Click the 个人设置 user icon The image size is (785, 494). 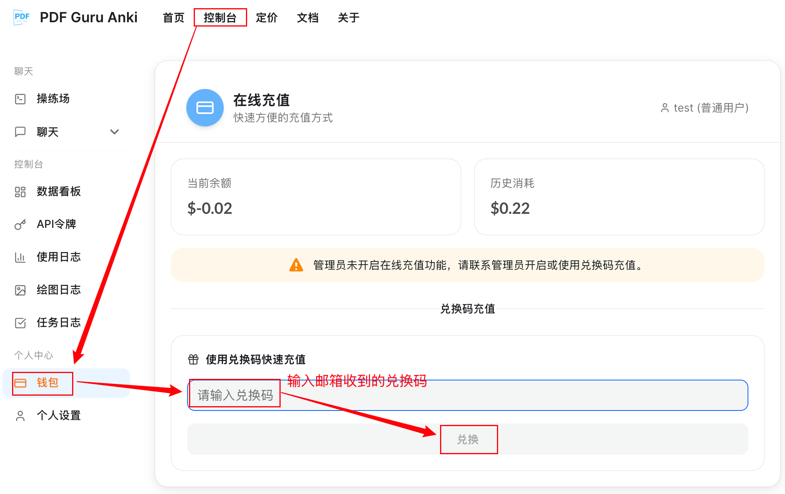pyautogui.click(x=20, y=416)
